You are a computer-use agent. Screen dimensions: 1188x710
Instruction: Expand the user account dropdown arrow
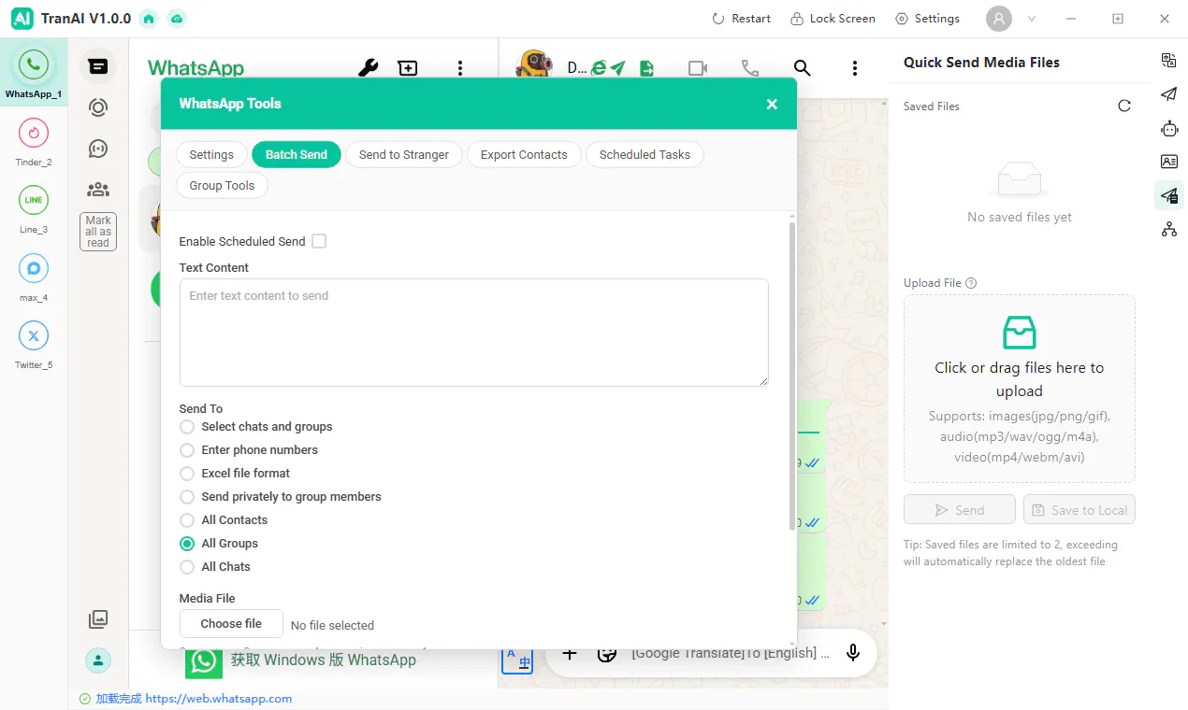(1032, 19)
